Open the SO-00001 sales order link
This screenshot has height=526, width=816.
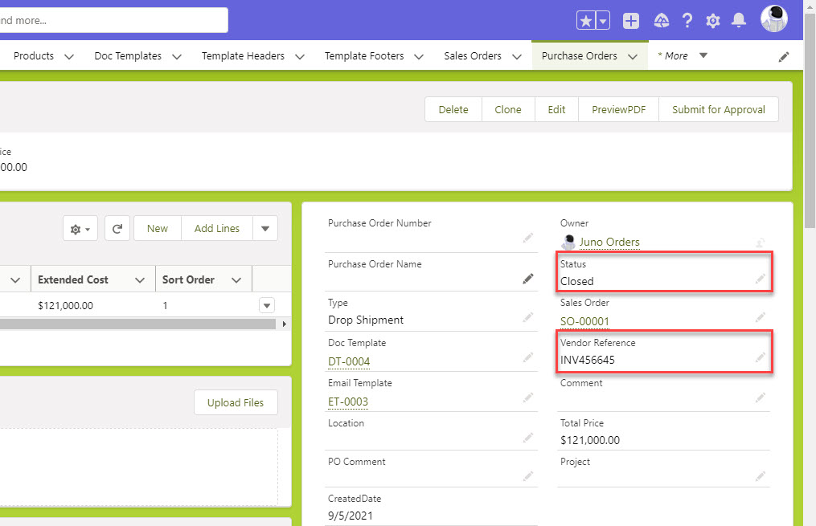[x=584, y=321]
